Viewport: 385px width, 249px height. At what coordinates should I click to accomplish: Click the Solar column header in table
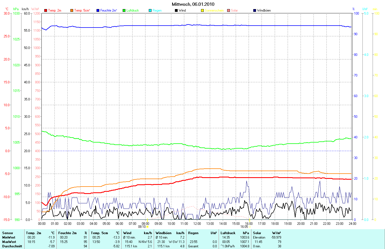coord(257,233)
